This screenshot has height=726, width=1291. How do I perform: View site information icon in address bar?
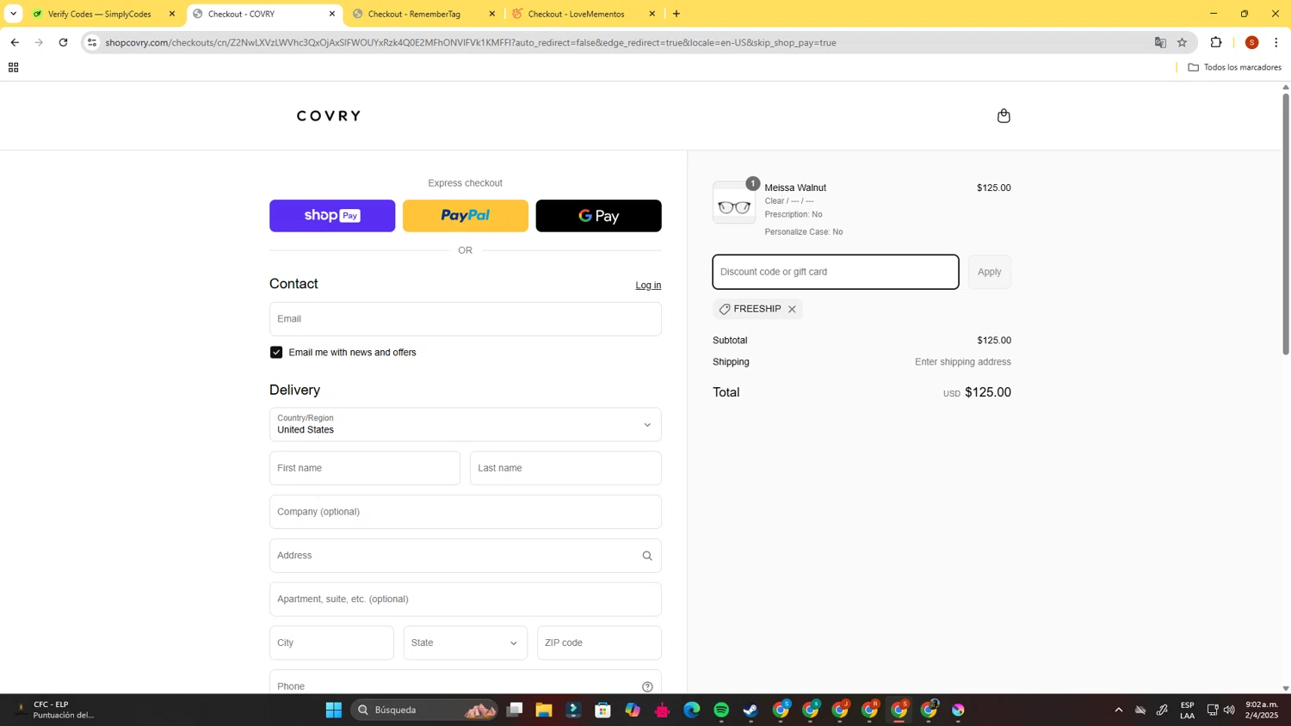tap(92, 42)
